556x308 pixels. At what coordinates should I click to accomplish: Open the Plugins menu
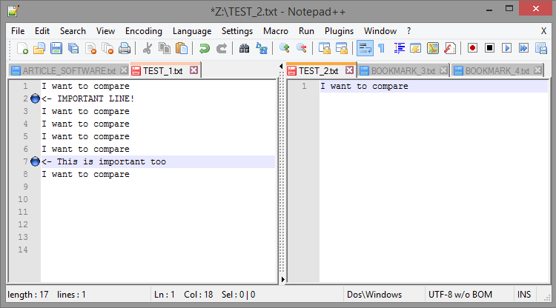[339, 31]
